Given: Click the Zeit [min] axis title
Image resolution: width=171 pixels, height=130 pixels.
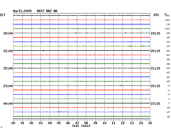Looking at the screenshot, I should (81, 126).
